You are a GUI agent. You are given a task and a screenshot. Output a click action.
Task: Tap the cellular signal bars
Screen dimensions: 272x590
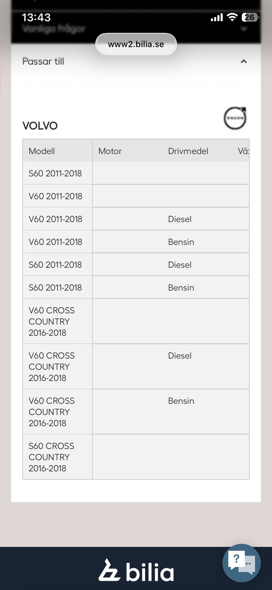217,18
